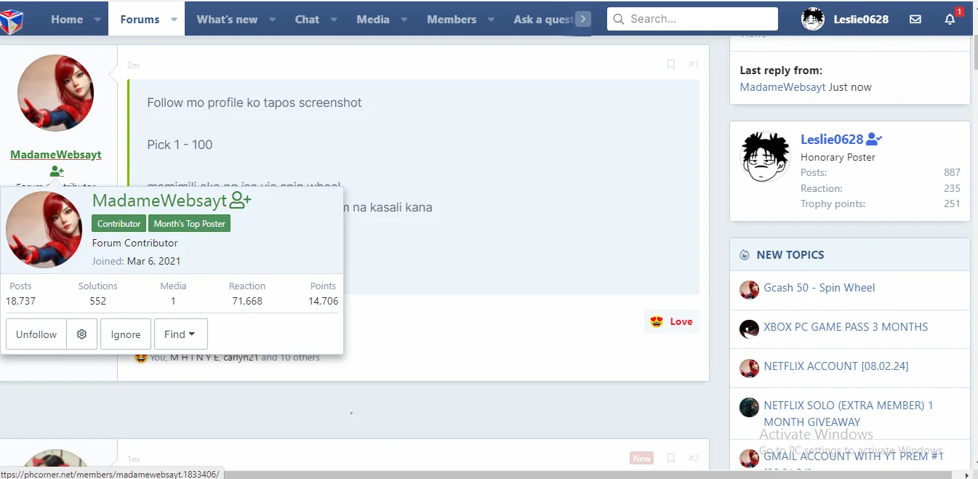Click the avatar beside NETFLIX ACCOUNT [08.02.24]
Screen dimensions: 978x479
[749, 369]
